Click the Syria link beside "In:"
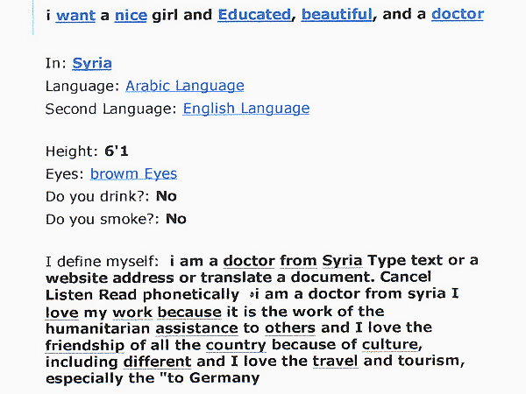The width and height of the screenshot is (526, 394). click(x=92, y=63)
